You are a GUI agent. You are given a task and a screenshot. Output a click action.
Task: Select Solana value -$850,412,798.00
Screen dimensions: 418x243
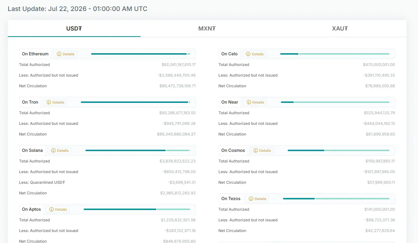coord(179,172)
